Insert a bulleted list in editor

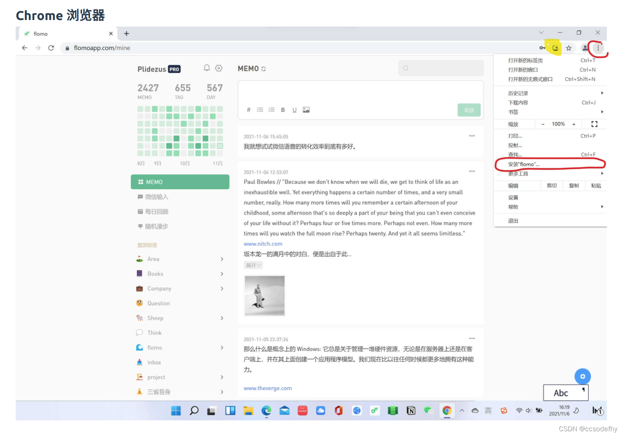[x=260, y=110]
